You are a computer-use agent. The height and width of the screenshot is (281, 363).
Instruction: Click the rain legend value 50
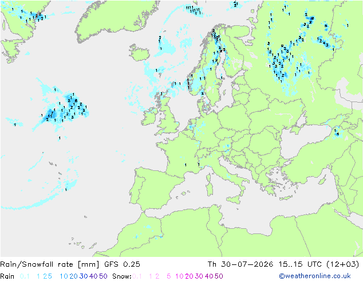(103, 276)
